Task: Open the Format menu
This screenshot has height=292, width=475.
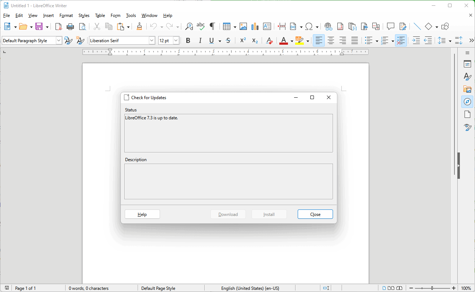Action: (66, 16)
